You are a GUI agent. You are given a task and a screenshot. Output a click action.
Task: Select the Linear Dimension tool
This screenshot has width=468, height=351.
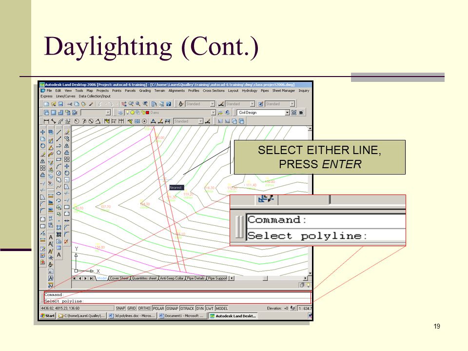(x=46, y=121)
